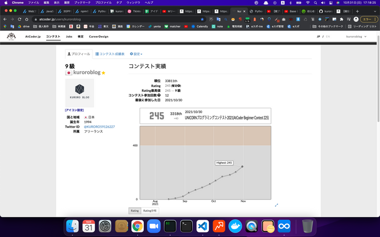
Task: Go to the browser home page
Action: pos(27,19)
